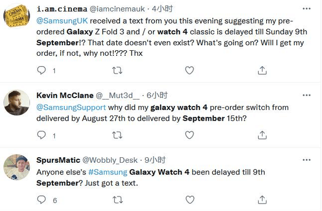The image size is (322, 211).
Task: Open the @SamsungSupport mention link
Action: click(x=71, y=108)
